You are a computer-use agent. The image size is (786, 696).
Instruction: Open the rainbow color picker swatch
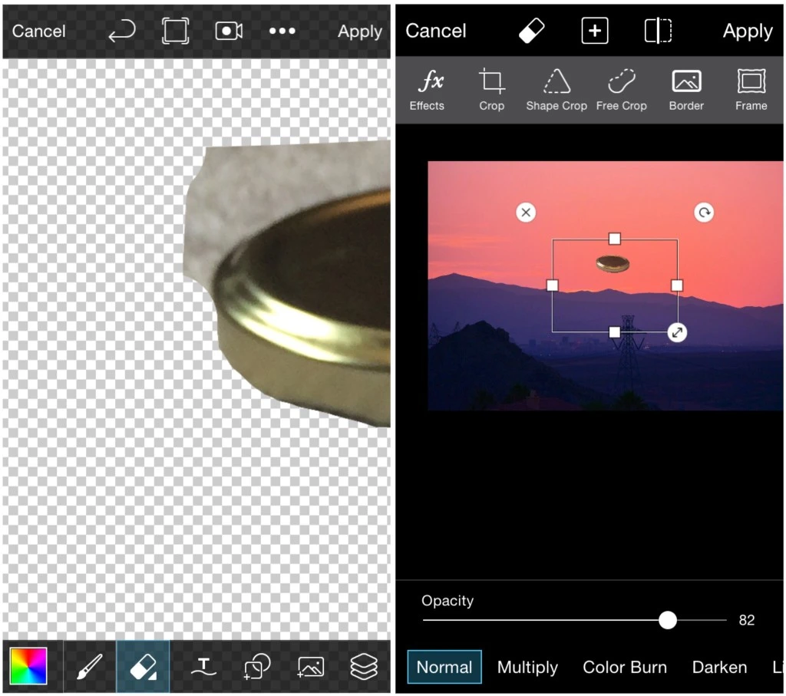[28, 666]
